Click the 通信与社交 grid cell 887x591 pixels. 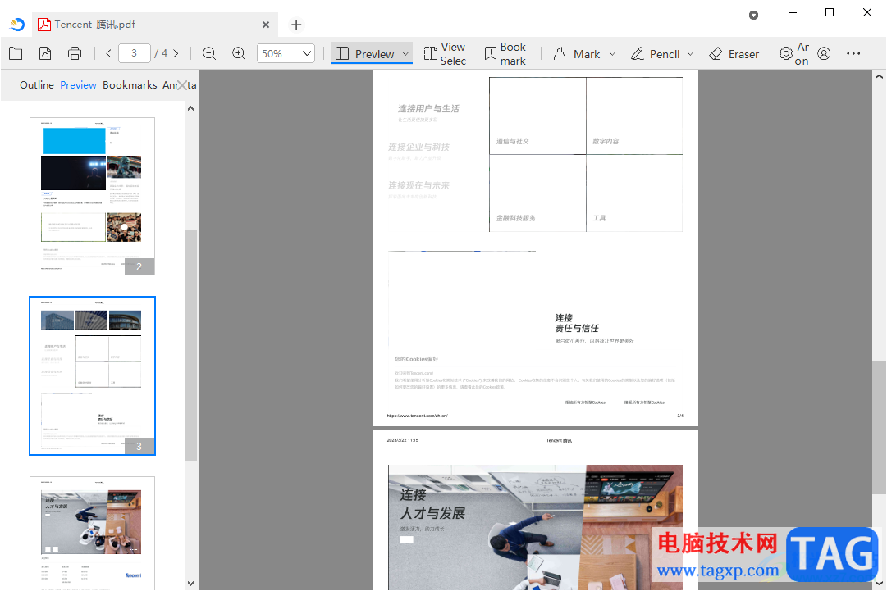pyautogui.click(x=537, y=116)
